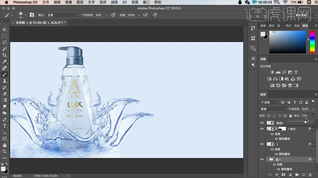Toggle lock transparent pixels
Image resolution: width=318 pixels, height=178 pixels.
click(269, 116)
